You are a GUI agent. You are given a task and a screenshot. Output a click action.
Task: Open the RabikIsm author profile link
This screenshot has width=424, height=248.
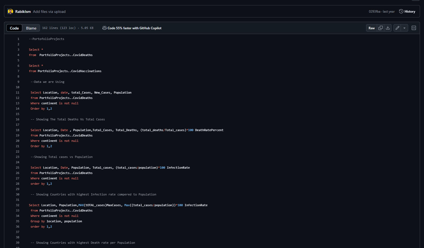pyautogui.click(x=23, y=12)
